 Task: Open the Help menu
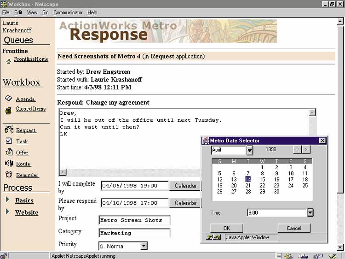coord(92,12)
